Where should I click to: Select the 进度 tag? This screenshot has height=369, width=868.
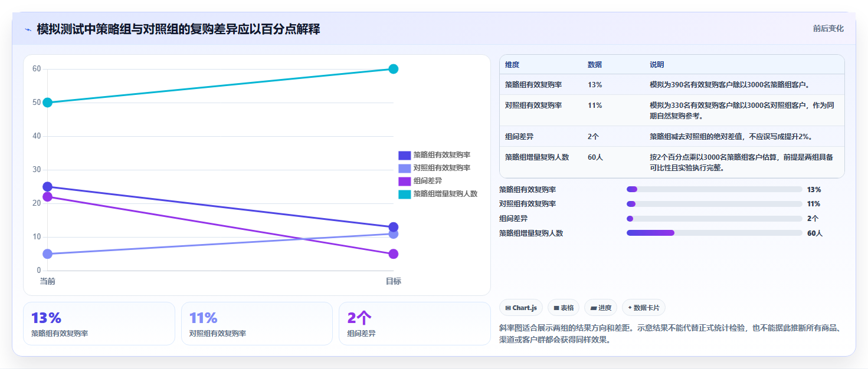(601, 308)
